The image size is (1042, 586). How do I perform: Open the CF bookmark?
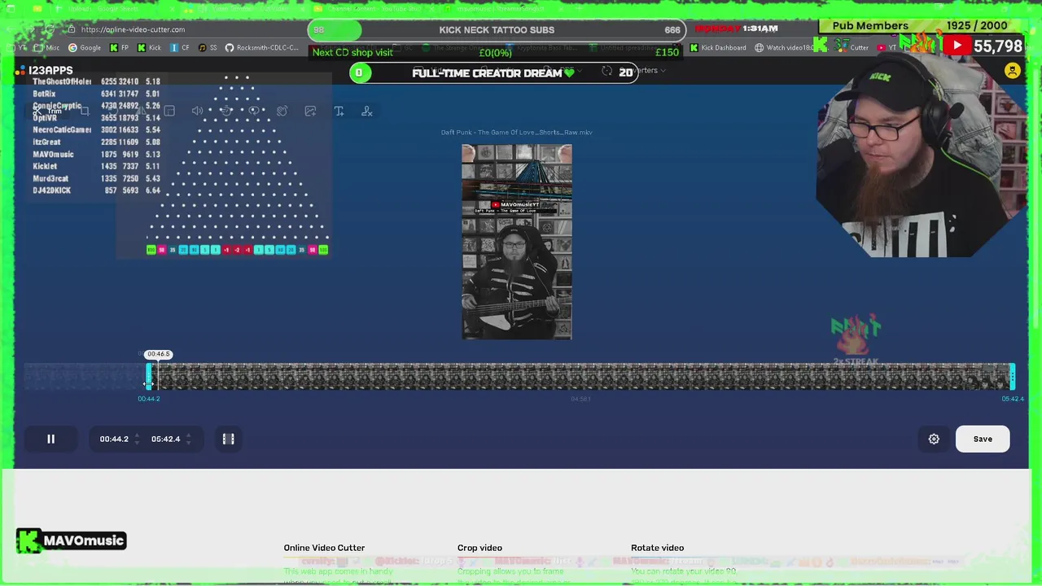180,48
